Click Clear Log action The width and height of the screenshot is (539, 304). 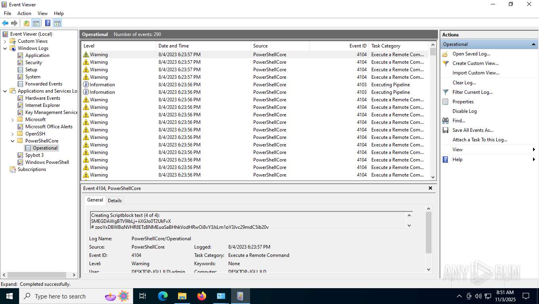(464, 83)
